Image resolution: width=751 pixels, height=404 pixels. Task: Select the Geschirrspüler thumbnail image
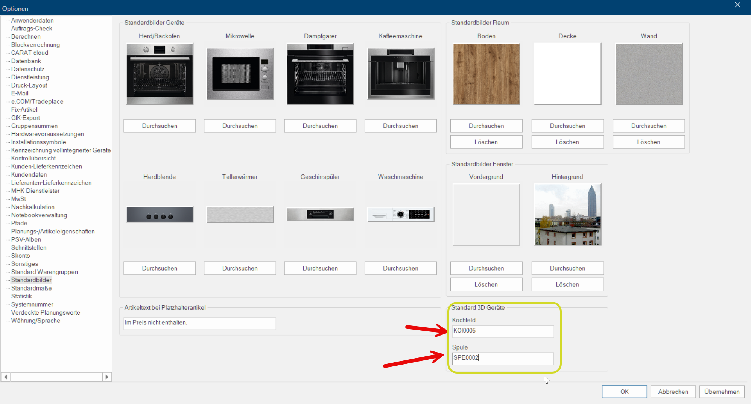click(x=320, y=214)
